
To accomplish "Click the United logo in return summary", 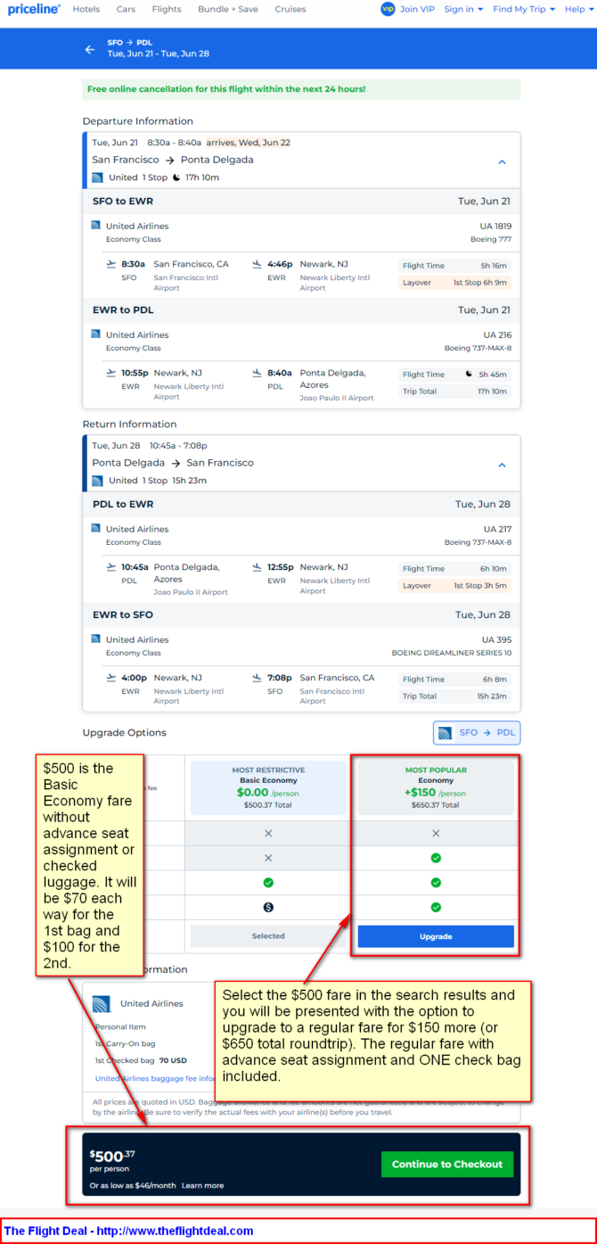I will [97, 481].
